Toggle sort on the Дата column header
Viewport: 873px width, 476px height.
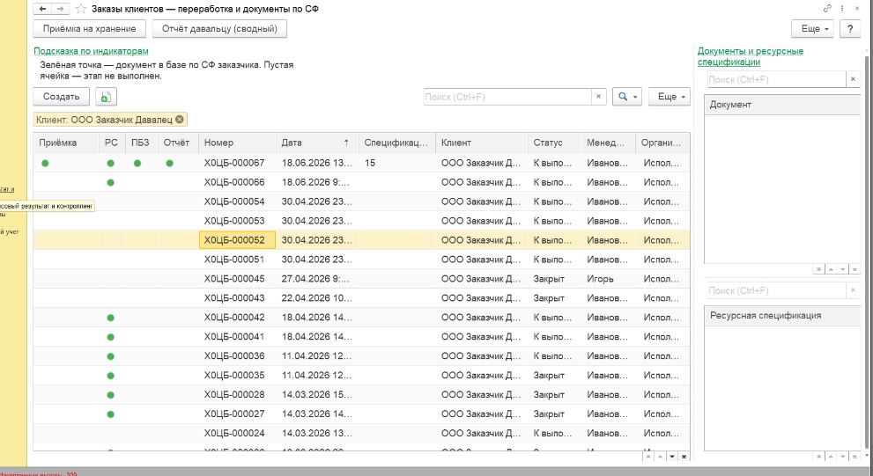[317, 143]
